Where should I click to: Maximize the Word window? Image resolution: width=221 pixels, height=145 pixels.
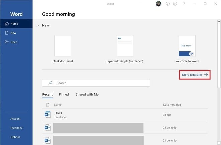click(x=205, y=4)
